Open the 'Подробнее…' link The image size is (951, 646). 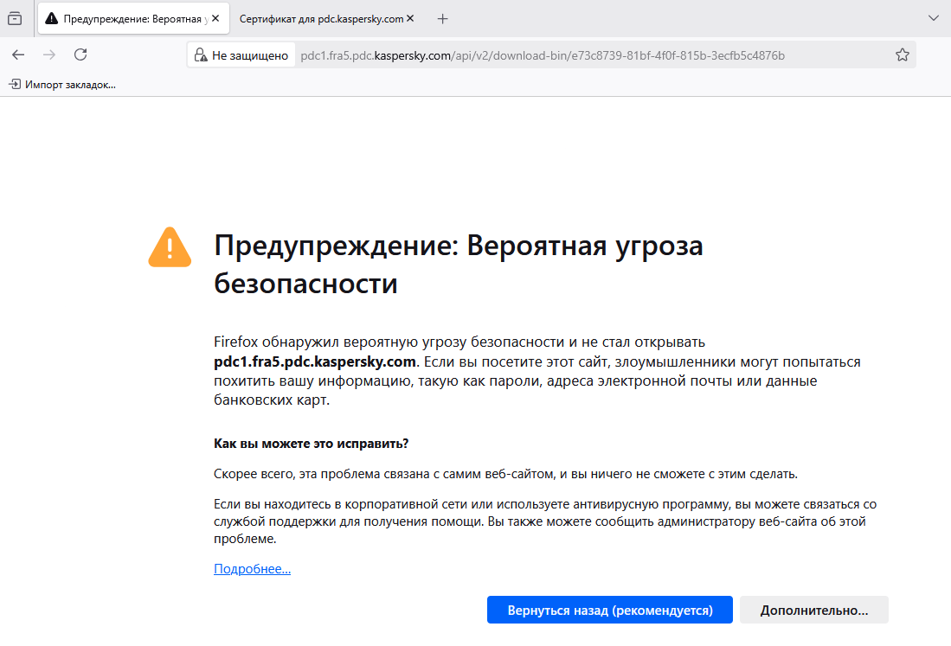pos(253,569)
